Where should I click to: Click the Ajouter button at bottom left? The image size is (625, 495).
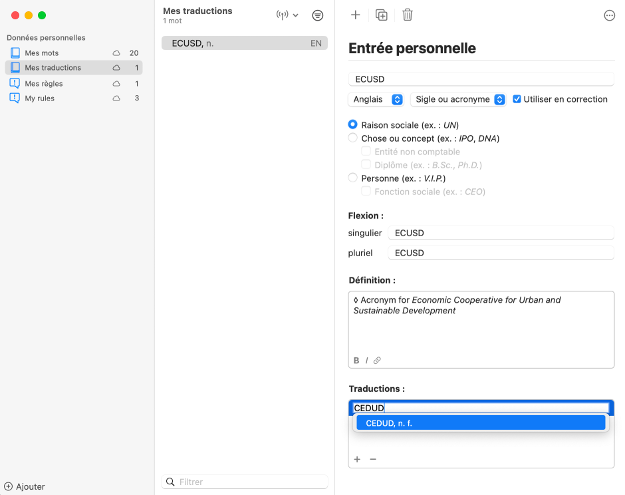tap(25, 486)
